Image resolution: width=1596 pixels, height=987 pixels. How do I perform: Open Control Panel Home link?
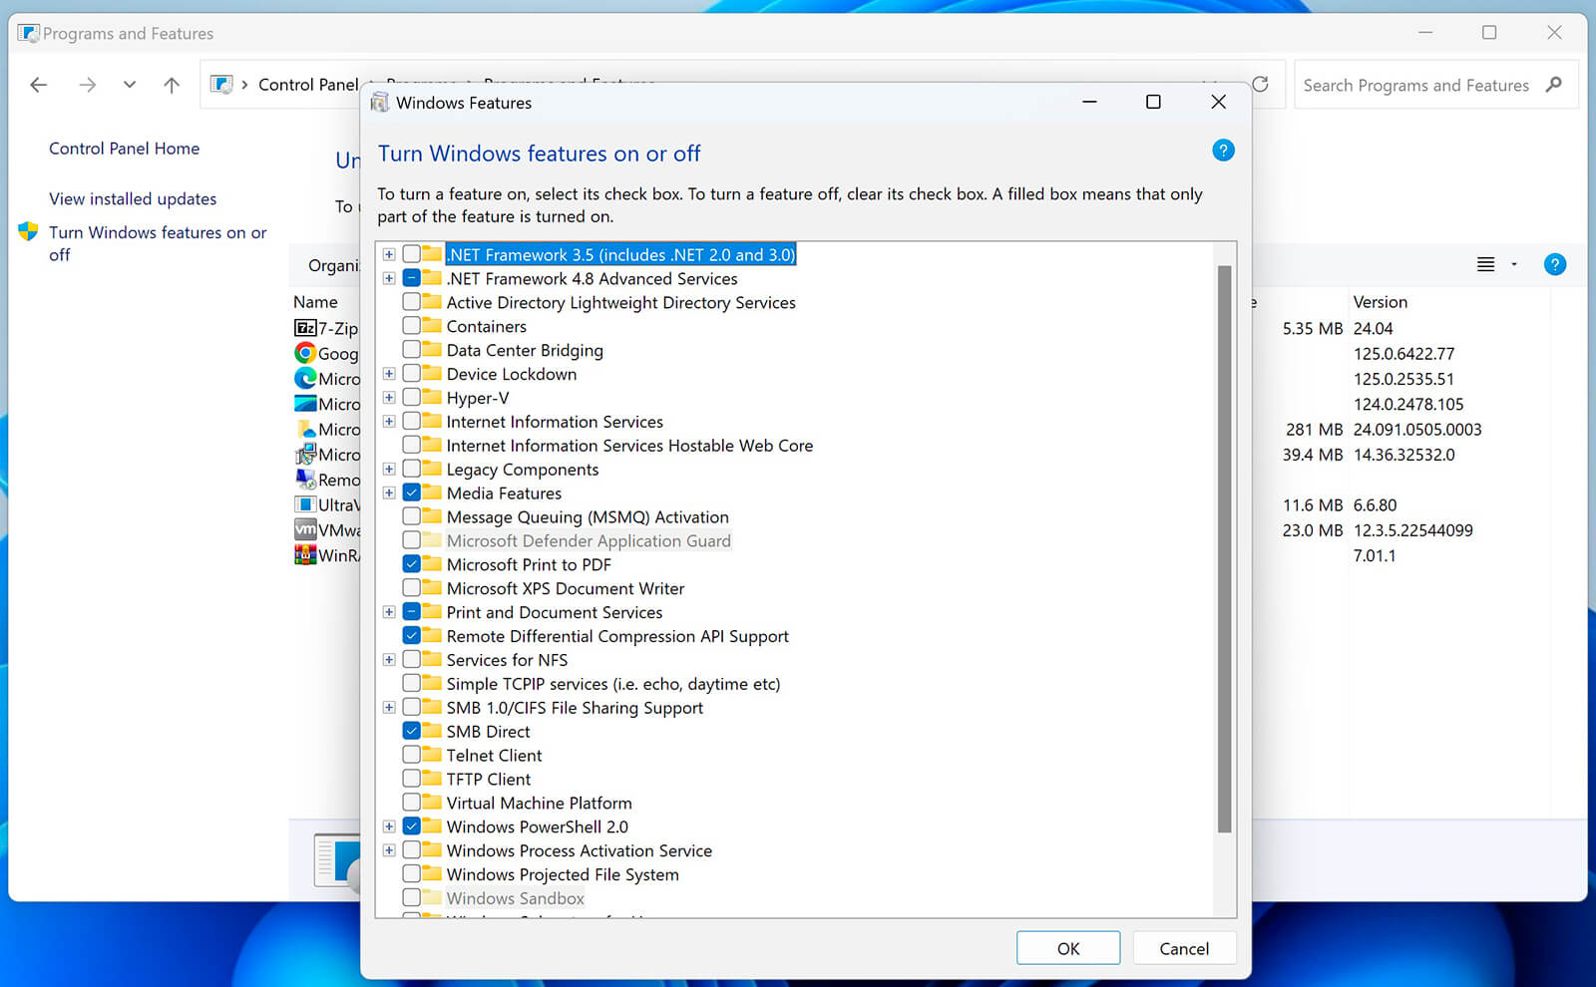(125, 149)
